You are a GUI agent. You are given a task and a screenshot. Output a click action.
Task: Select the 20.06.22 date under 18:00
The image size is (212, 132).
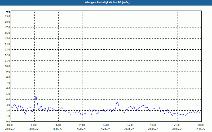[153, 129]
